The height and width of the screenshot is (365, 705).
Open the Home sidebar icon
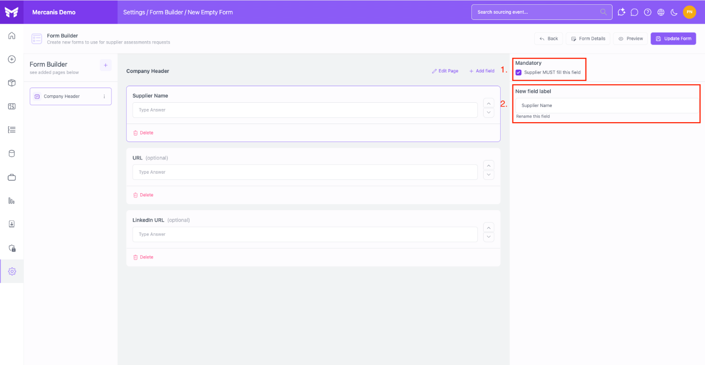12,36
